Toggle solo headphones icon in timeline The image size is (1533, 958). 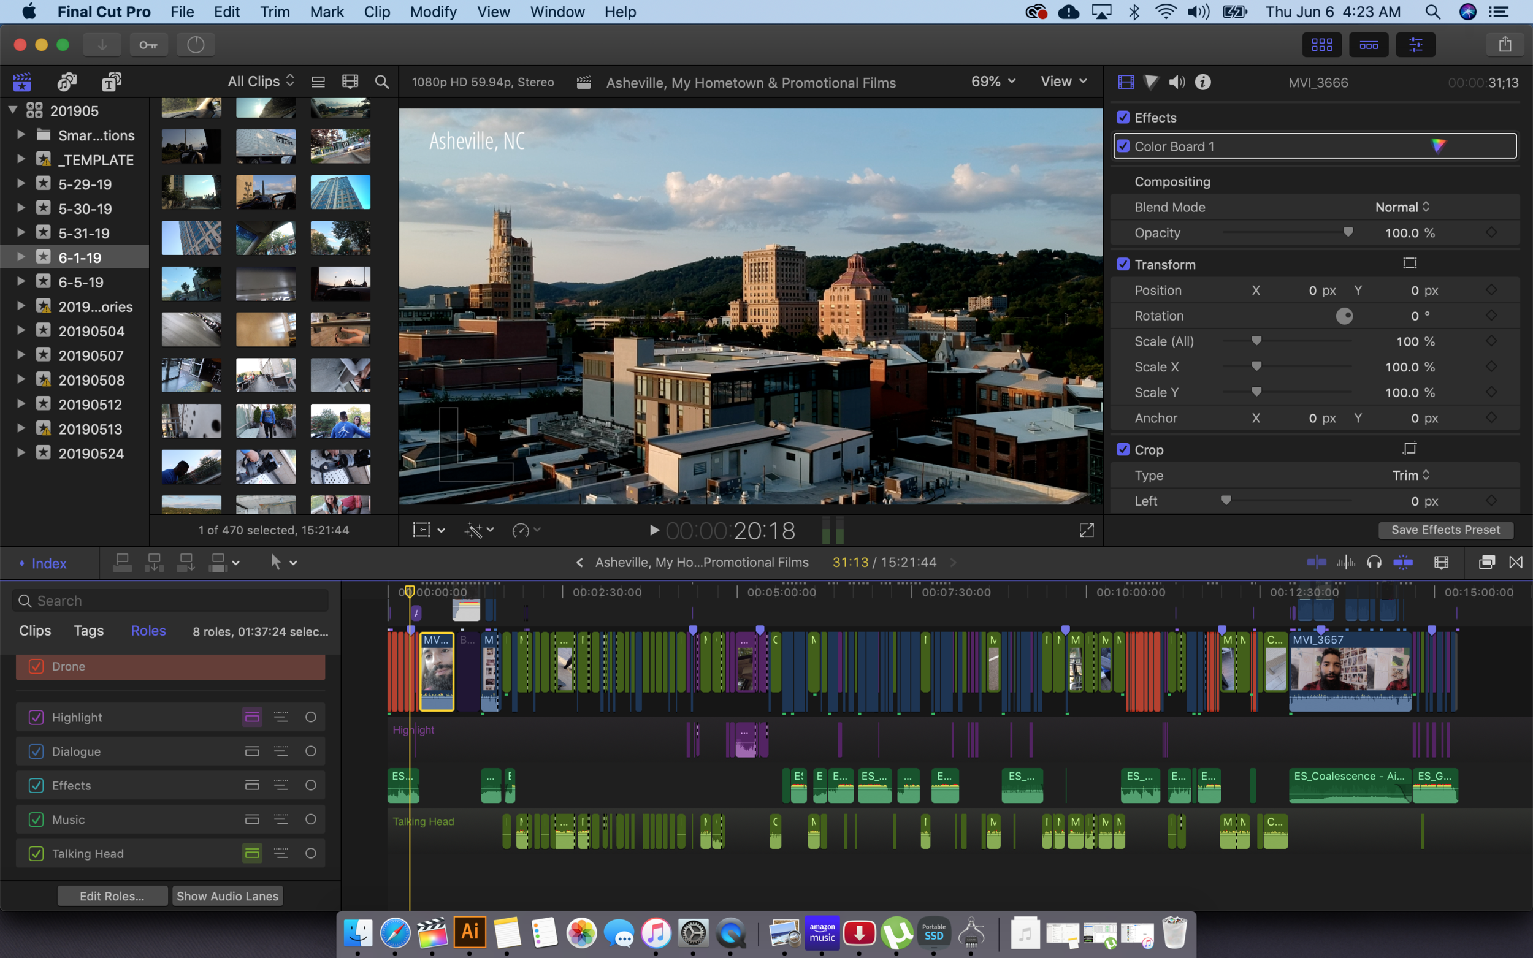click(1374, 562)
